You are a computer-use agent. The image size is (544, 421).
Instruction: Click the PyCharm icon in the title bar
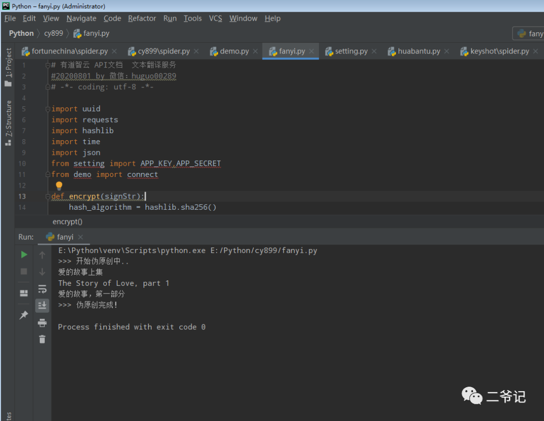pyautogui.click(x=6, y=6)
